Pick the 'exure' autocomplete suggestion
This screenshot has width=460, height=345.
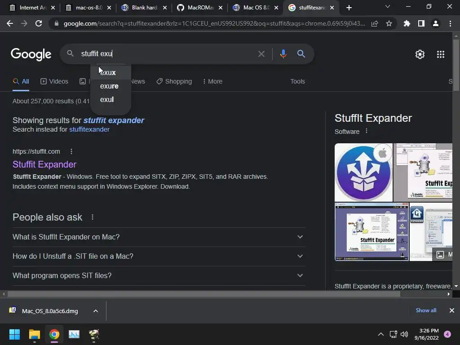pos(111,86)
